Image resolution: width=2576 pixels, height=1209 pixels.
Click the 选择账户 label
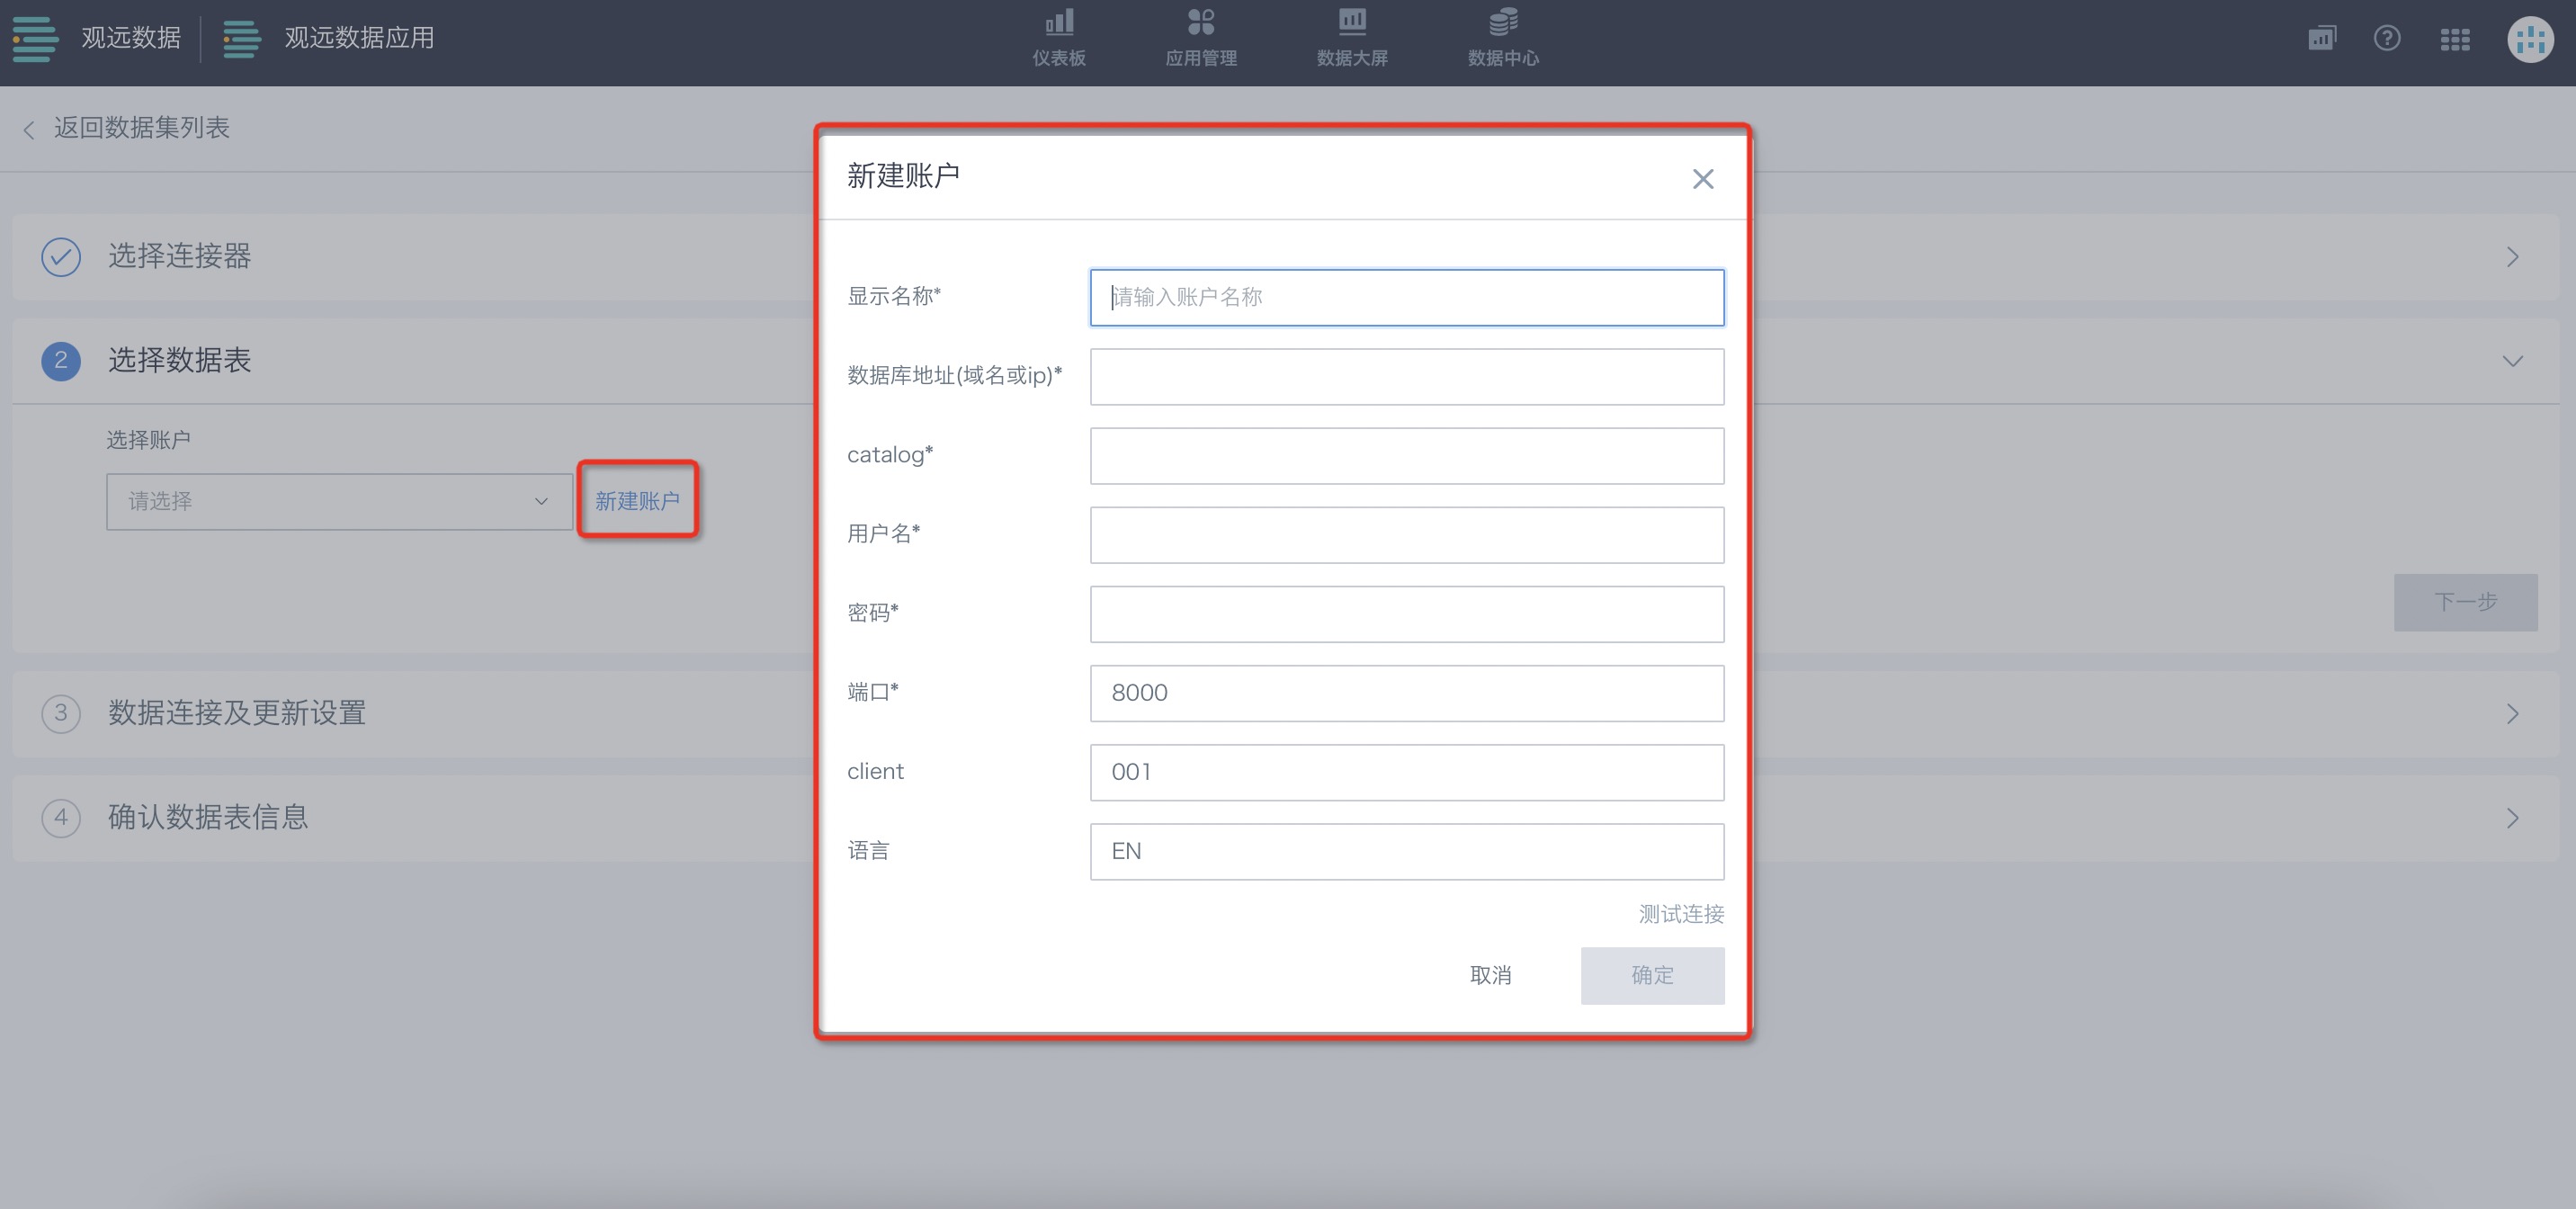click(148, 440)
